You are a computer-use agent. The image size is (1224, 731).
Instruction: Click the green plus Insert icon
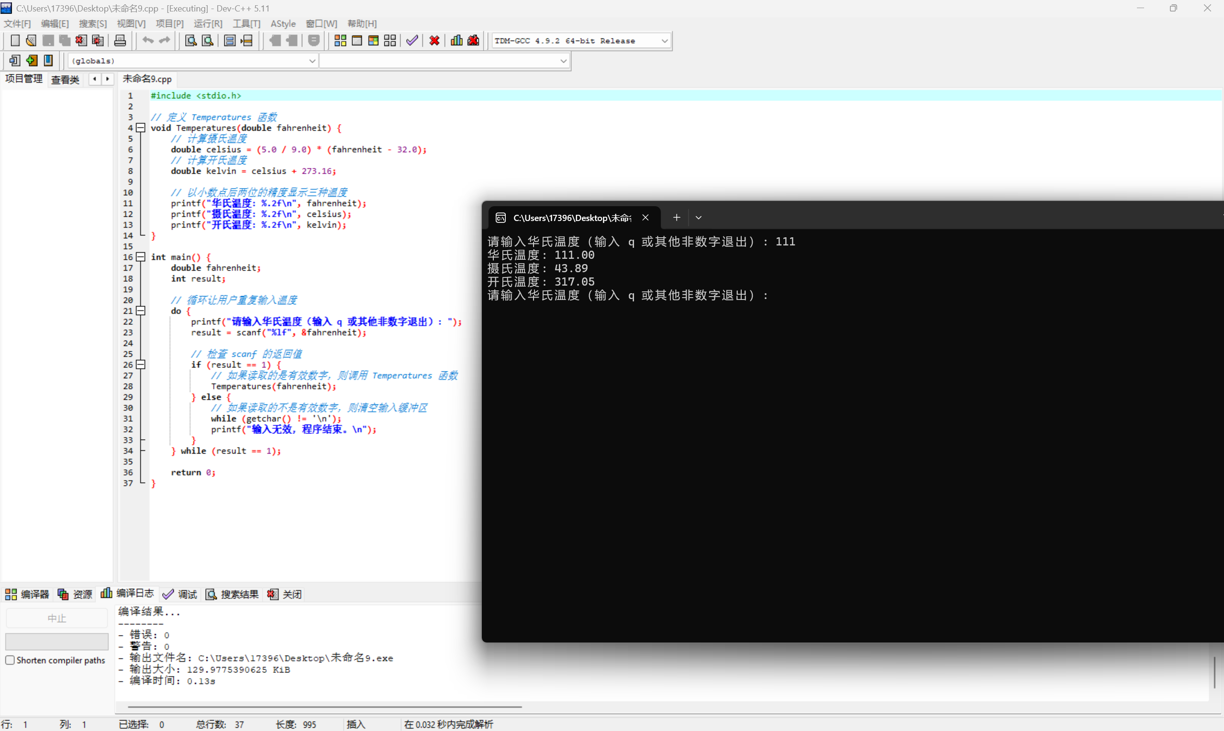[32, 61]
